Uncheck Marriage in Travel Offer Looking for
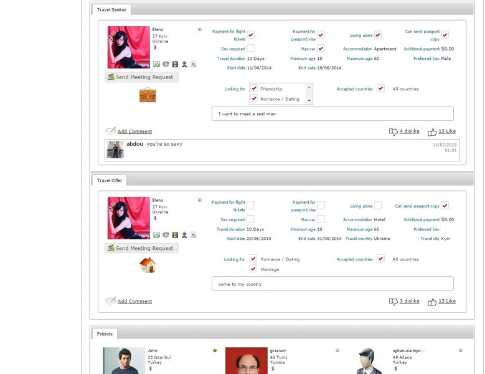Viewport: 485px width, 374px height. 253,269
